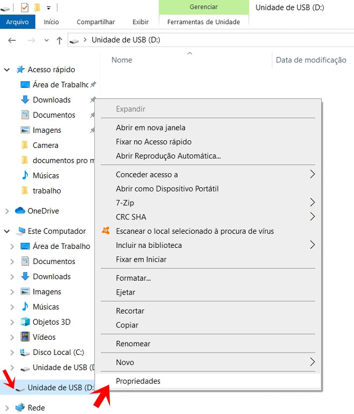The width and height of the screenshot is (354, 414).
Task: Open the CRC SHA submenu
Action: tap(208, 217)
